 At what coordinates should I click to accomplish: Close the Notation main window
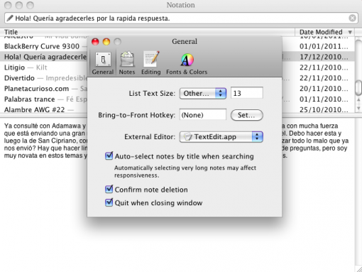pos(8,5)
